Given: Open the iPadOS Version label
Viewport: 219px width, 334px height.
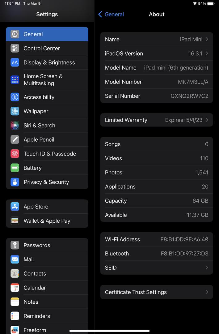Looking at the screenshot, I should (124, 54).
